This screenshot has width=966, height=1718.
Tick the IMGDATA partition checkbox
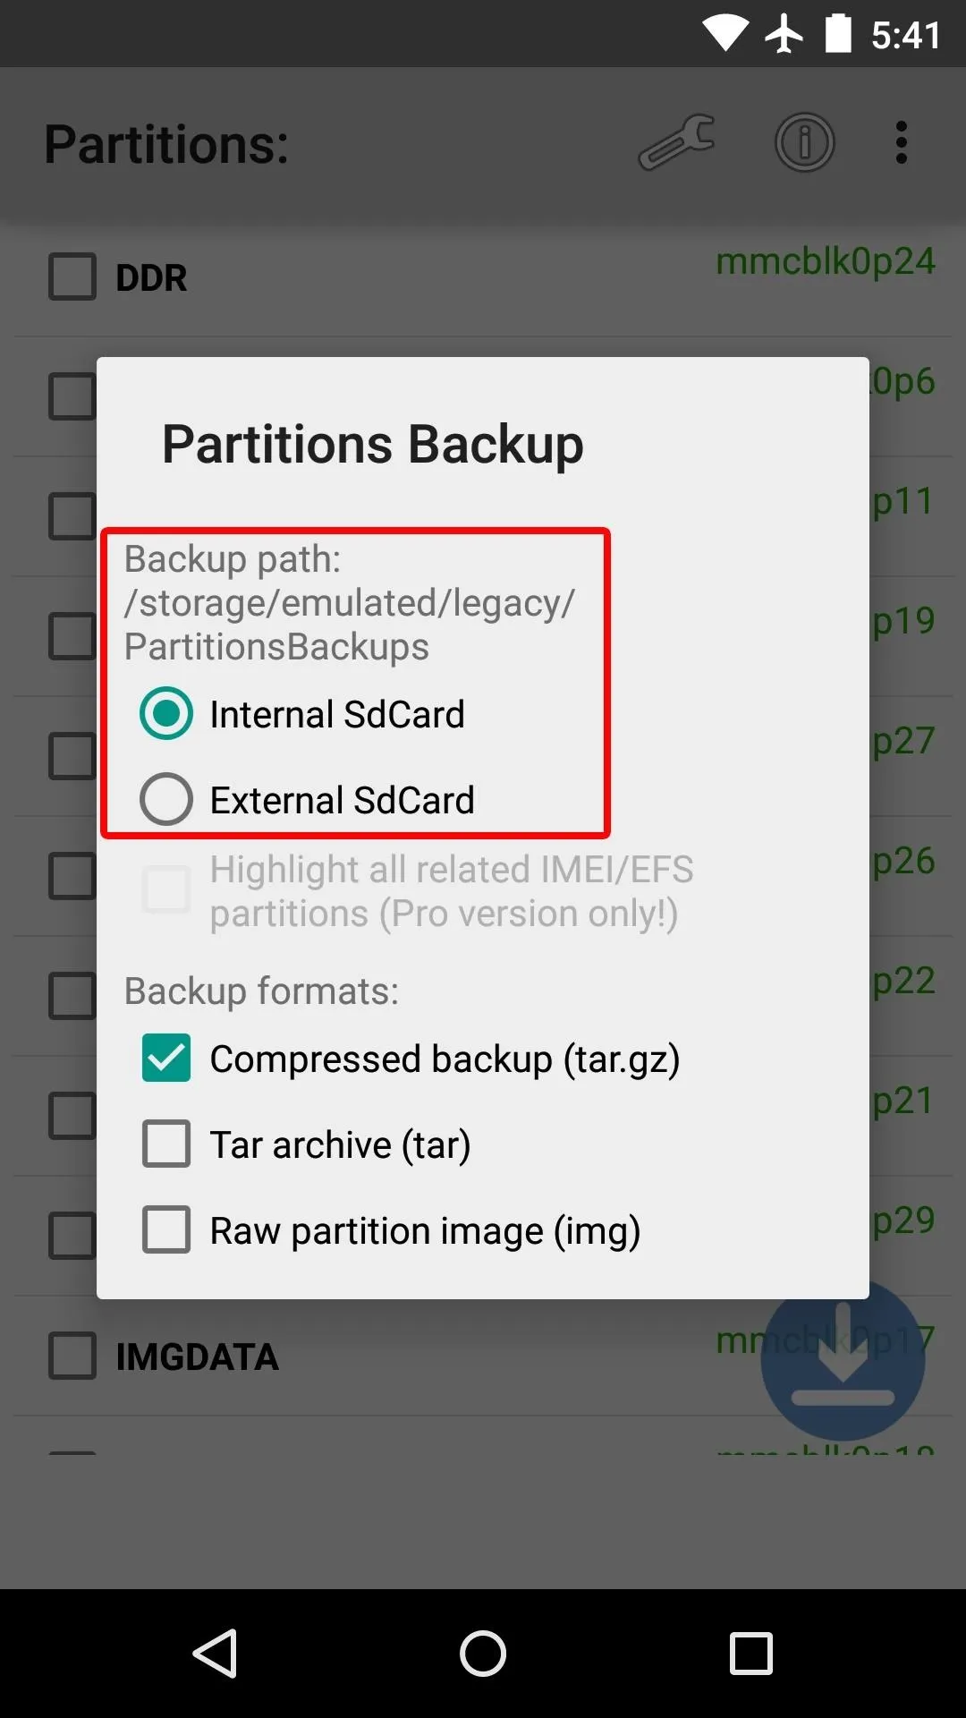coord(72,1356)
